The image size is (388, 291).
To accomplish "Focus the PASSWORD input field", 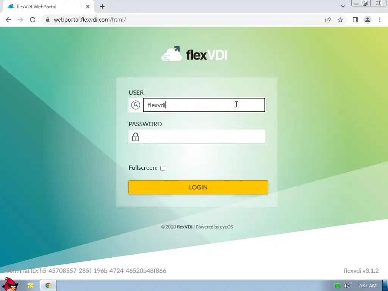I will point(204,136).
